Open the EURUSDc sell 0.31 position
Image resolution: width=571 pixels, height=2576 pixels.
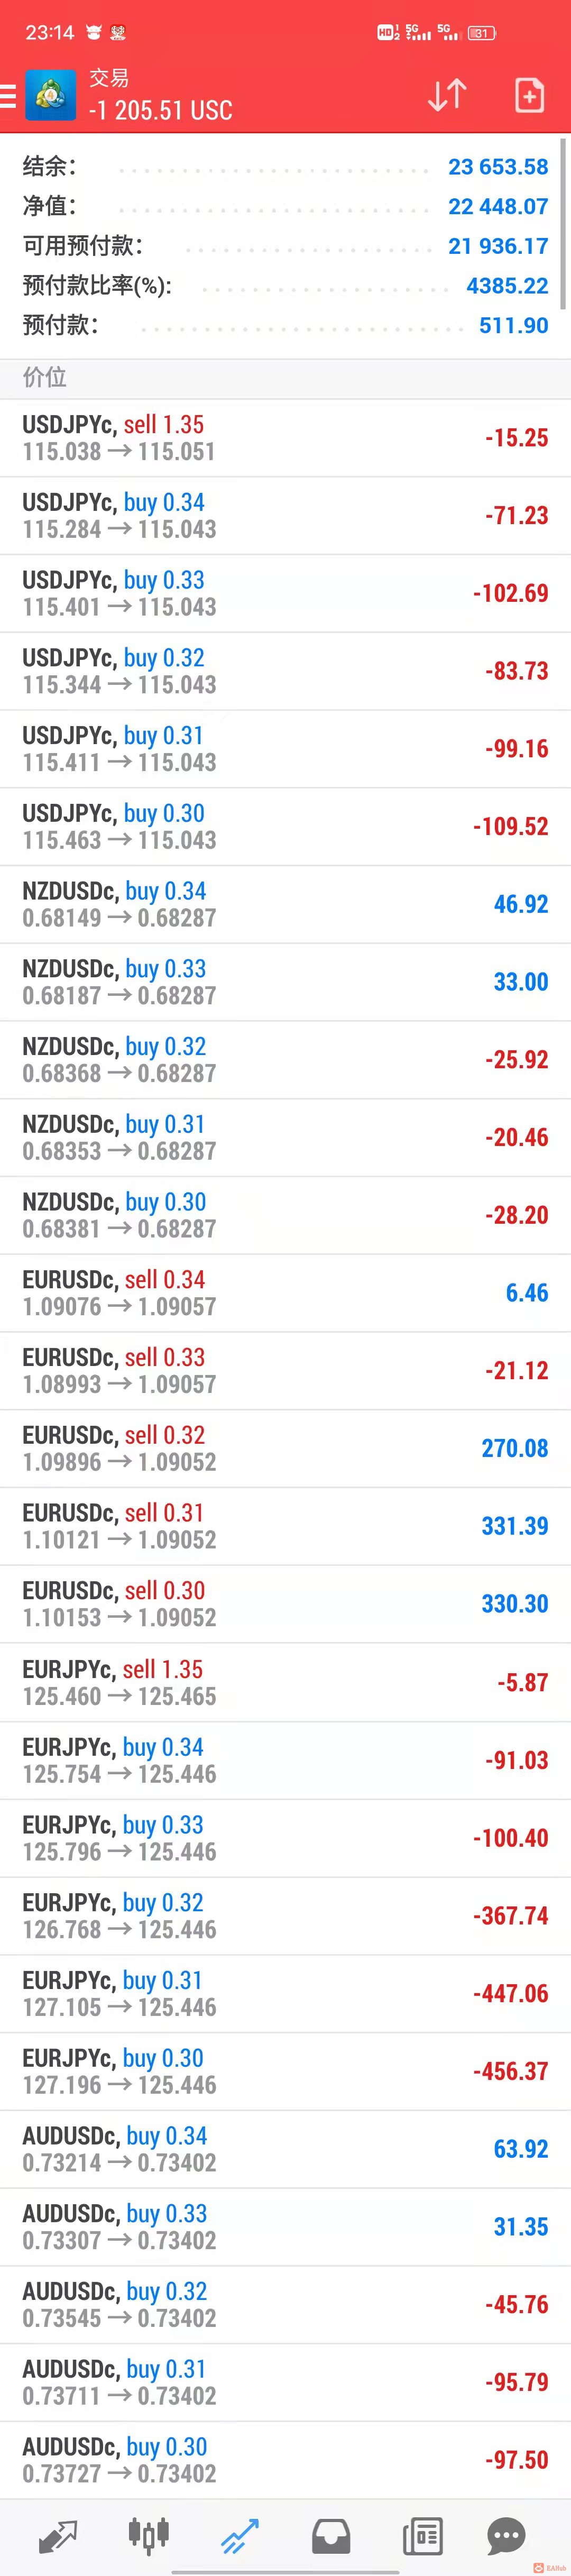pos(285,1526)
